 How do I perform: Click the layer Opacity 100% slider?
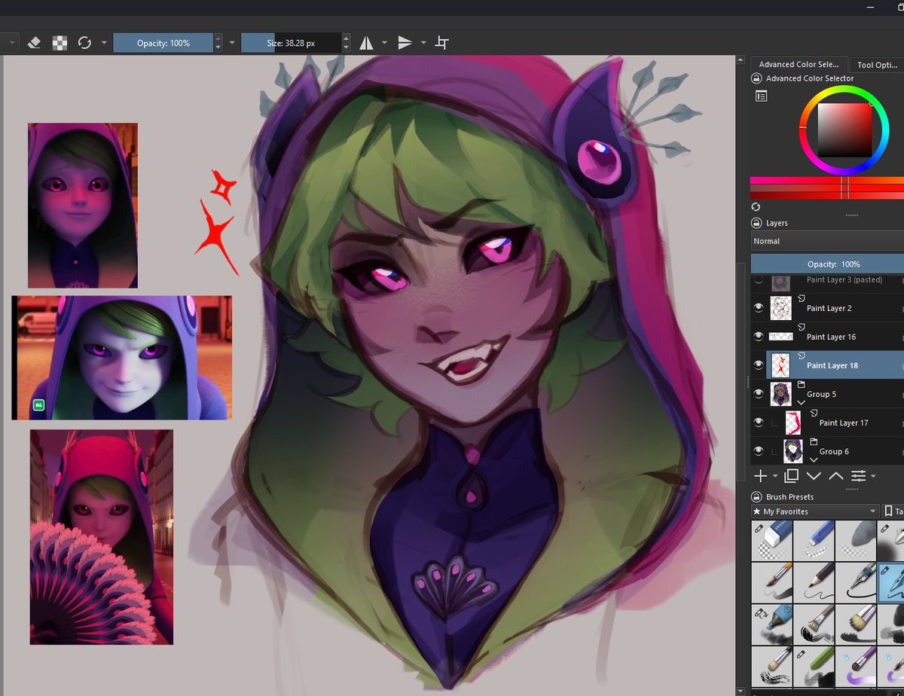pyautogui.click(x=827, y=264)
